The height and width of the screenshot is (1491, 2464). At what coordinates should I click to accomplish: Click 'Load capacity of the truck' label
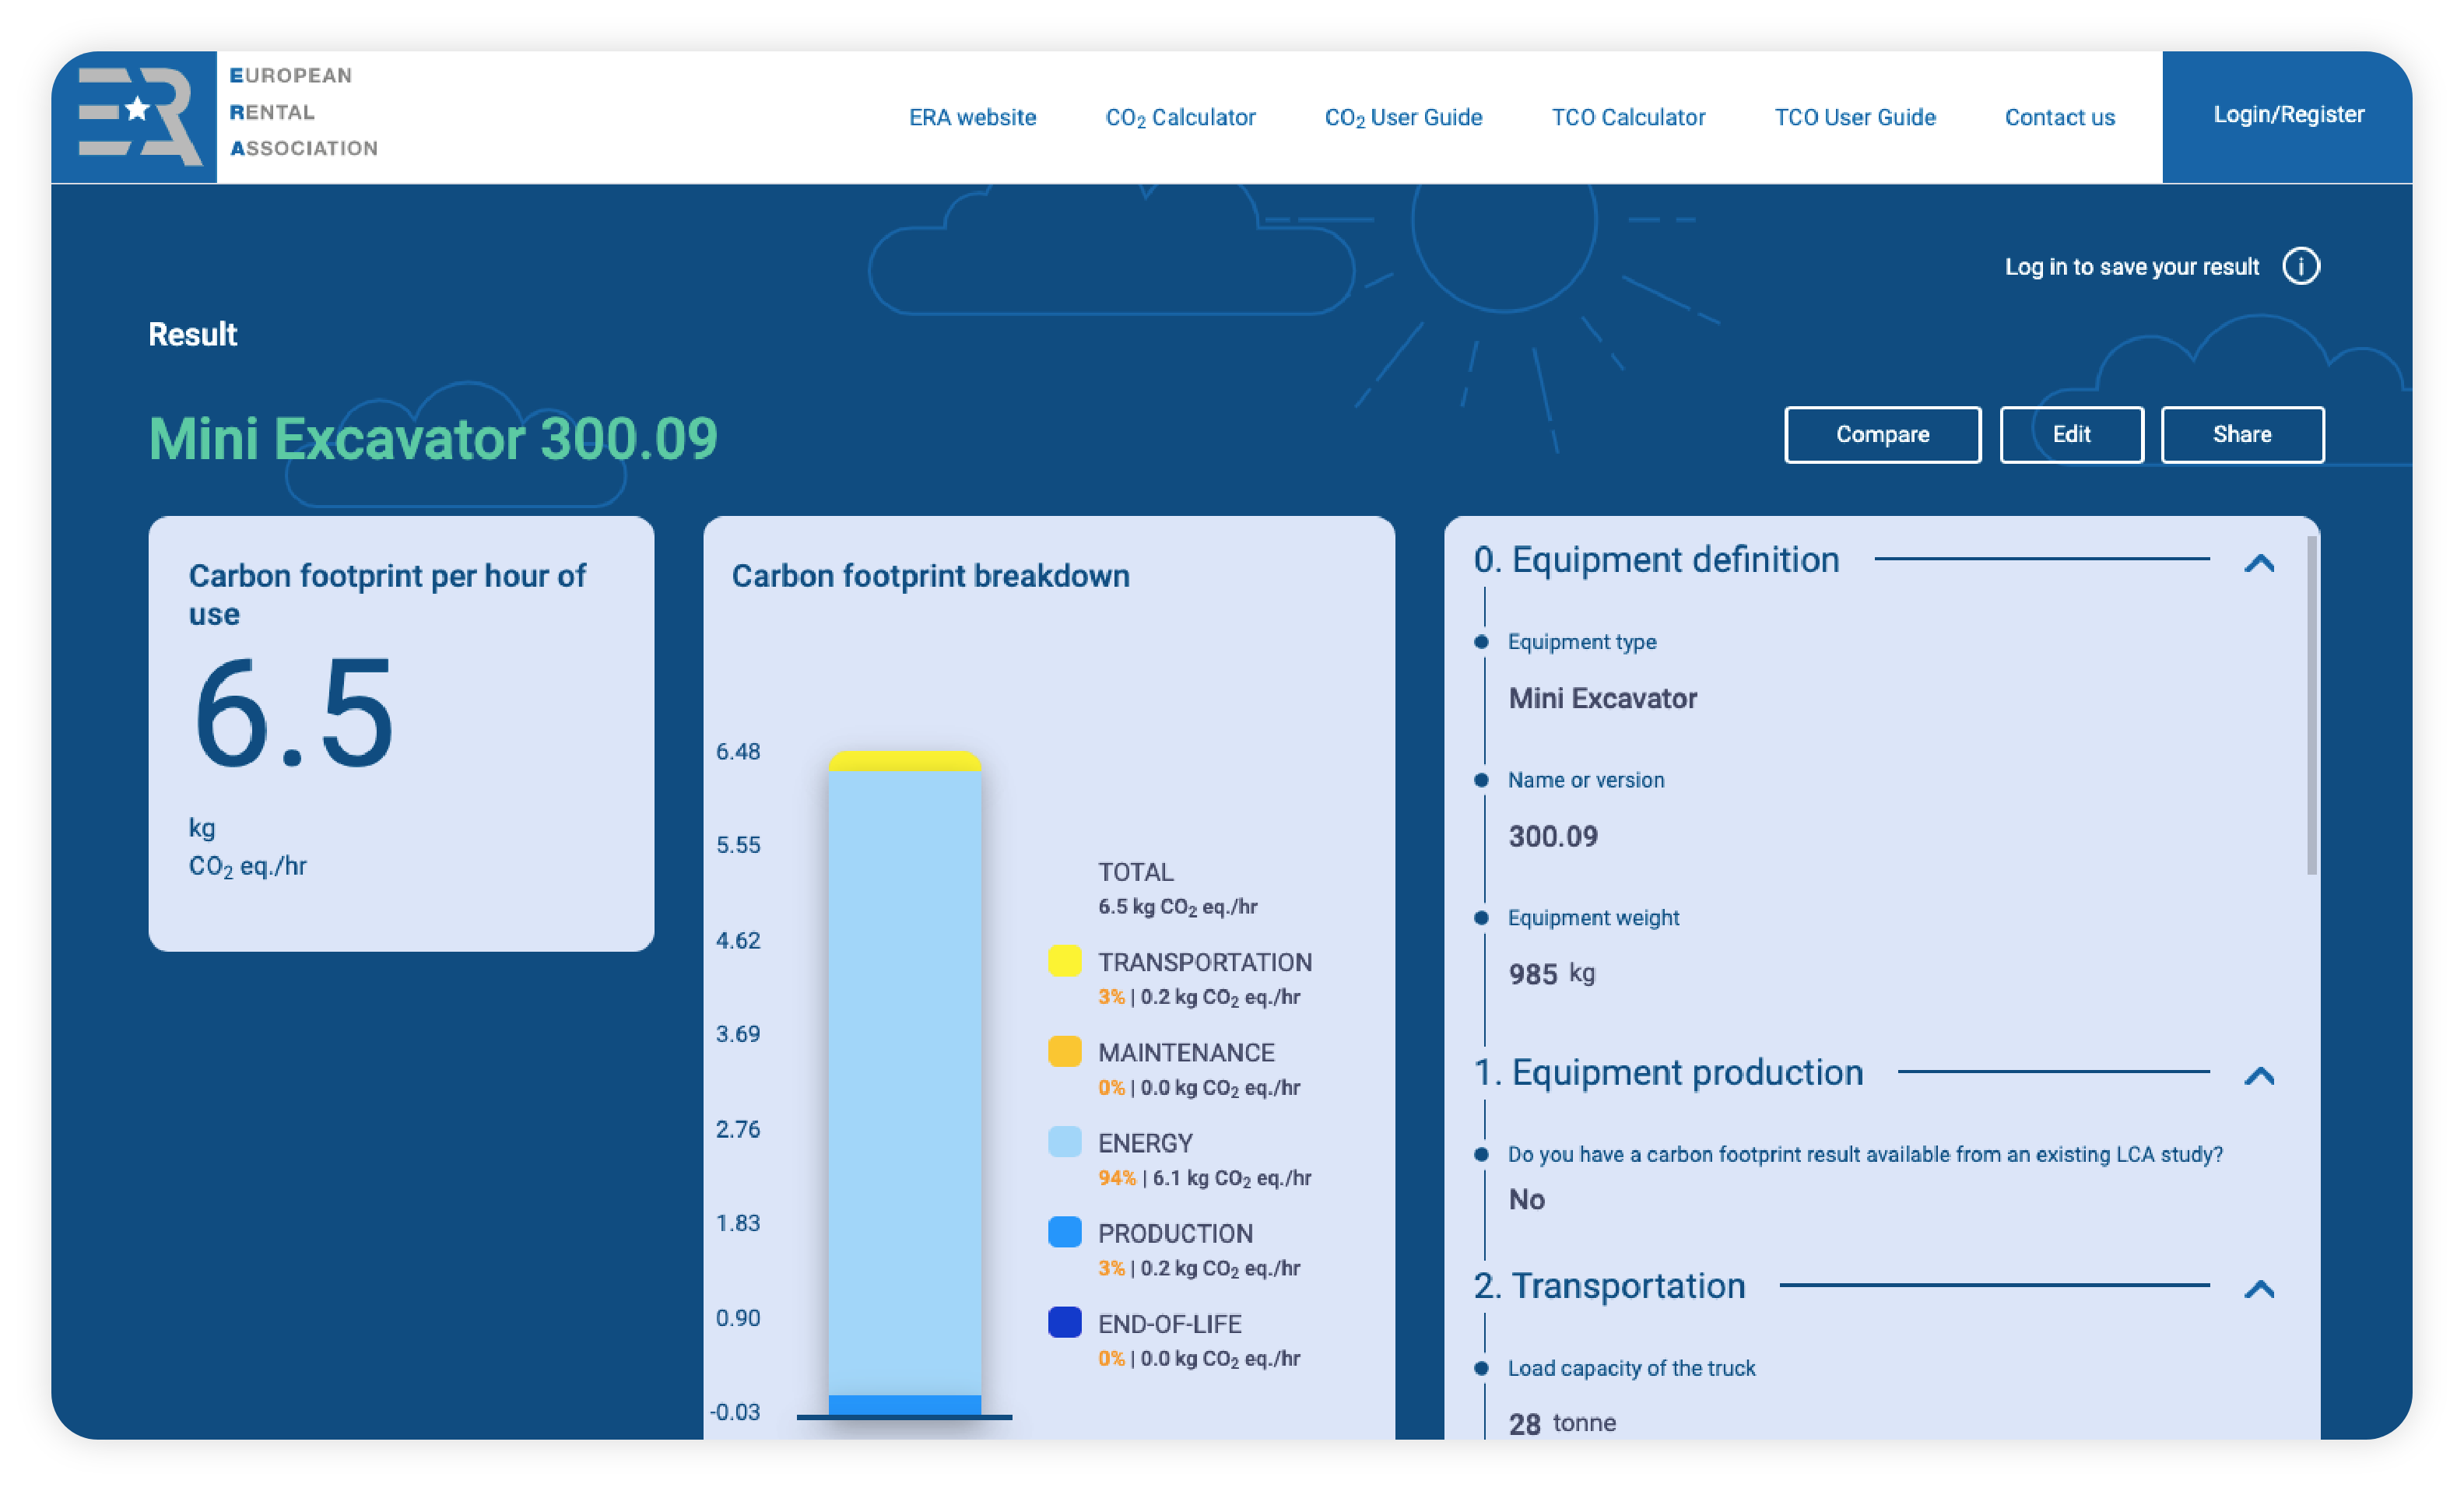(1631, 1368)
